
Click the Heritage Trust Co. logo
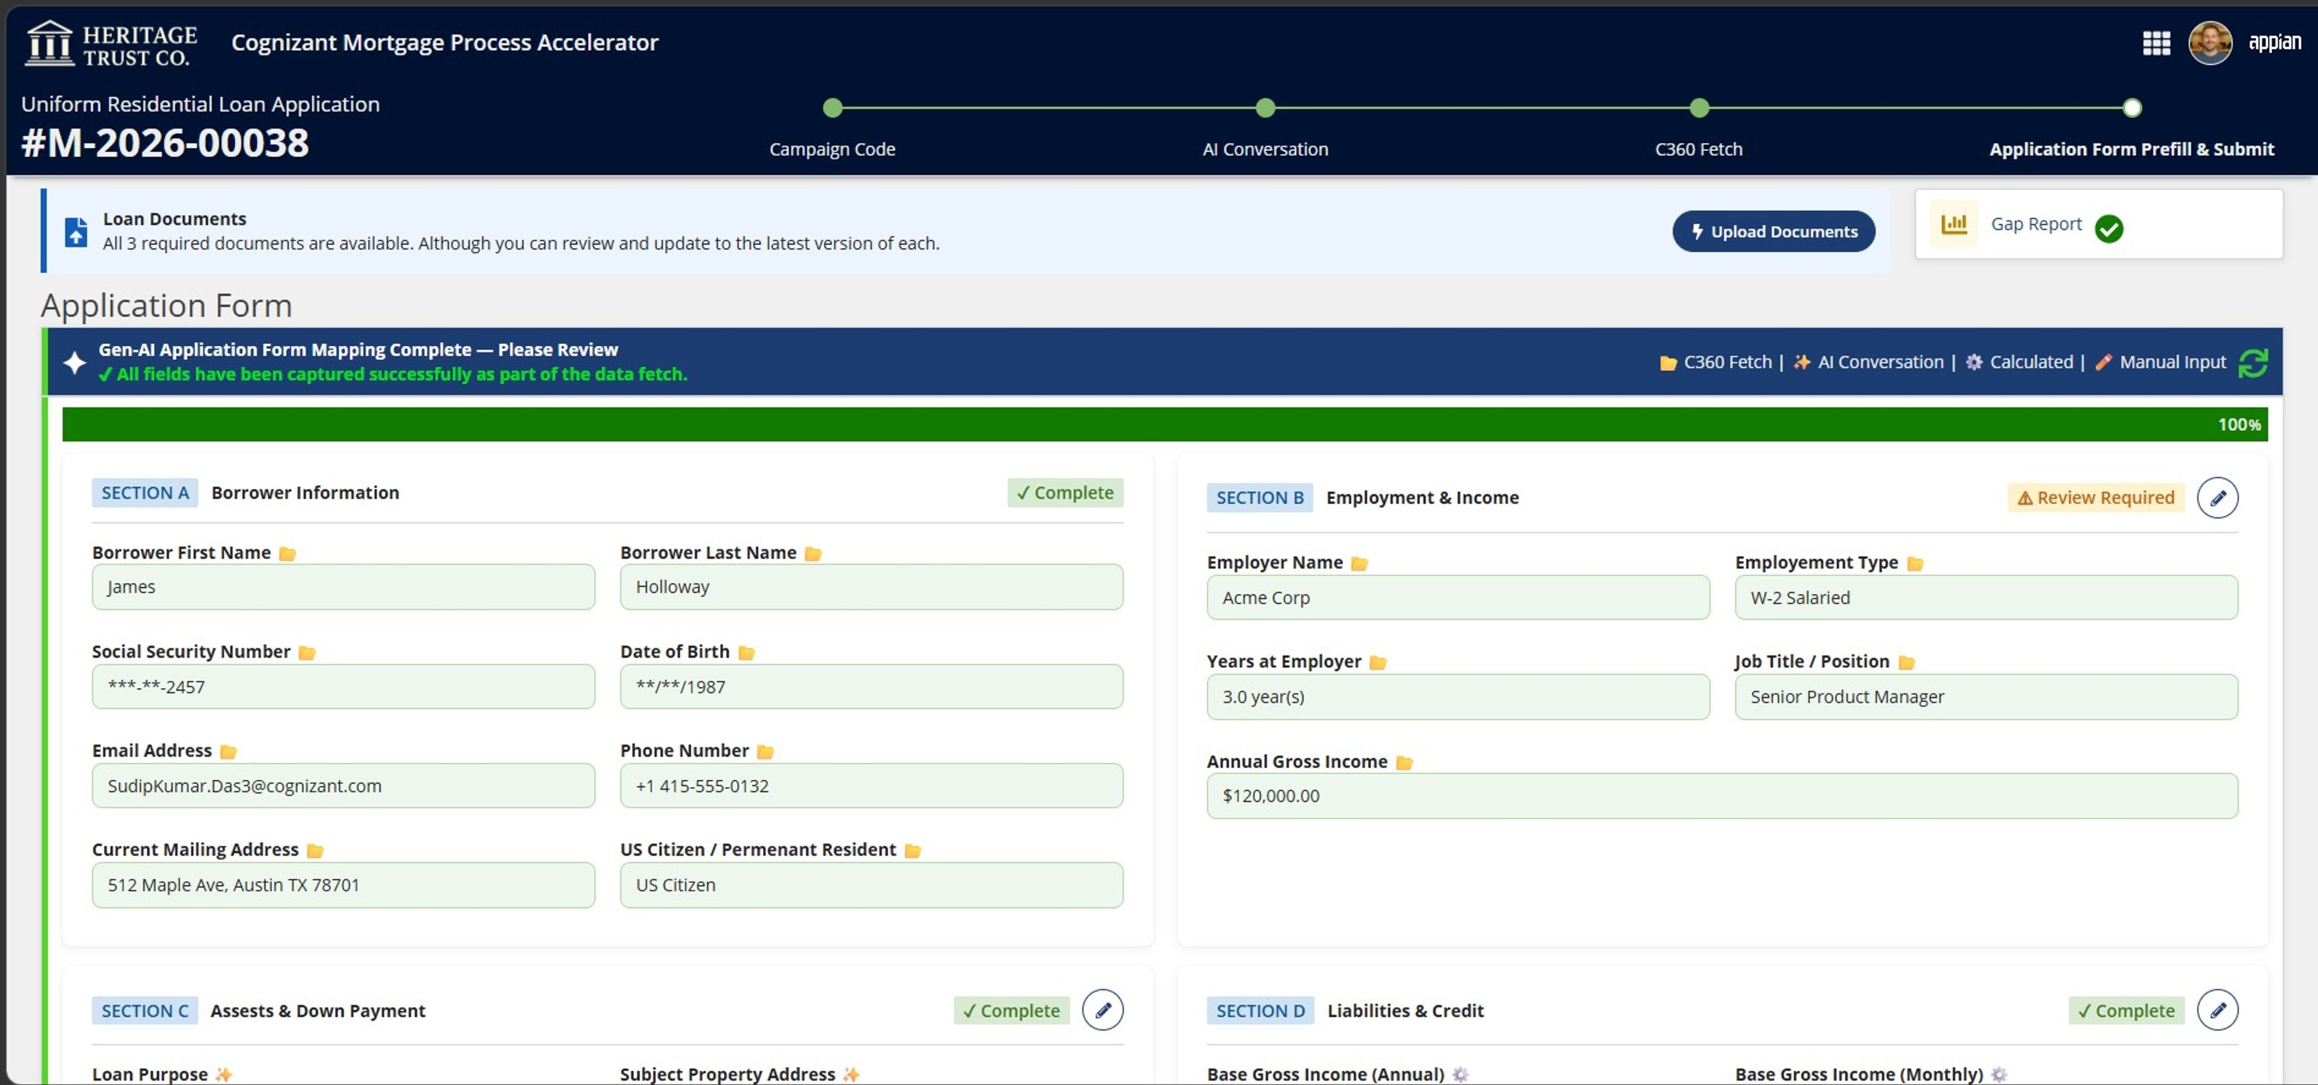[112, 44]
